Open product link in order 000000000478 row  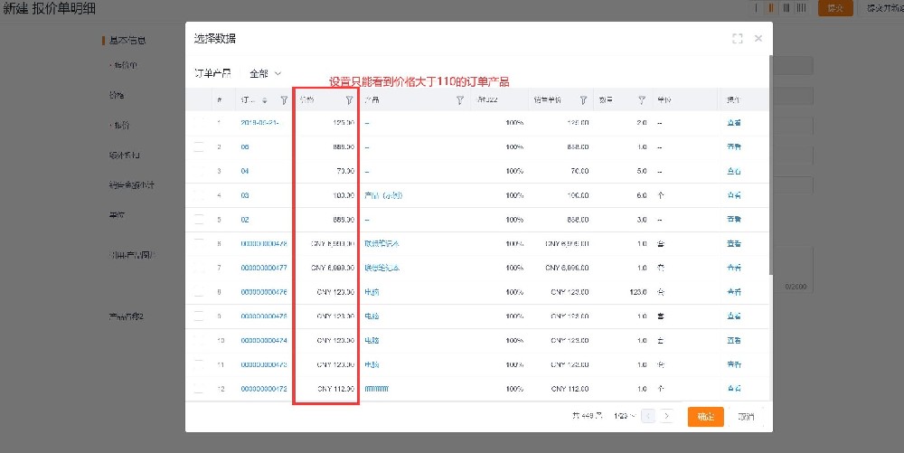[x=381, y=244]
